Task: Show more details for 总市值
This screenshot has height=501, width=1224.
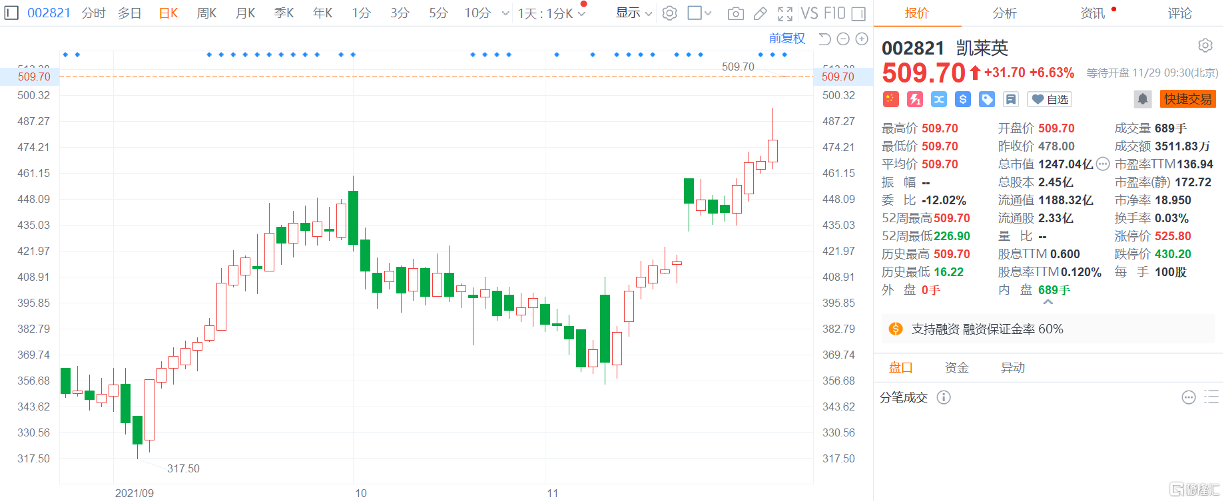Action: click(1103, 164)
